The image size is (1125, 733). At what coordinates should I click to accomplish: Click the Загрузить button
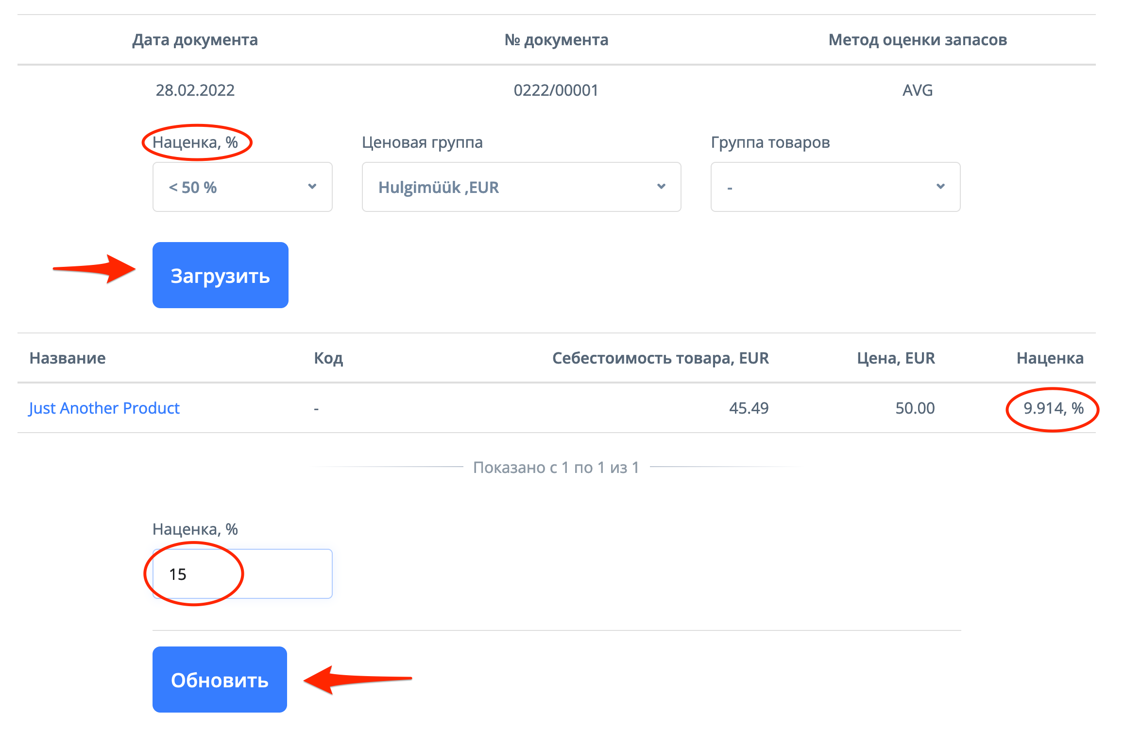[220, 275]
